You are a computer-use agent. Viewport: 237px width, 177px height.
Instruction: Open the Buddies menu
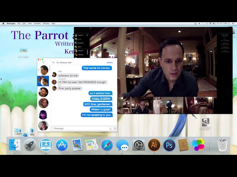click(37, 24)
